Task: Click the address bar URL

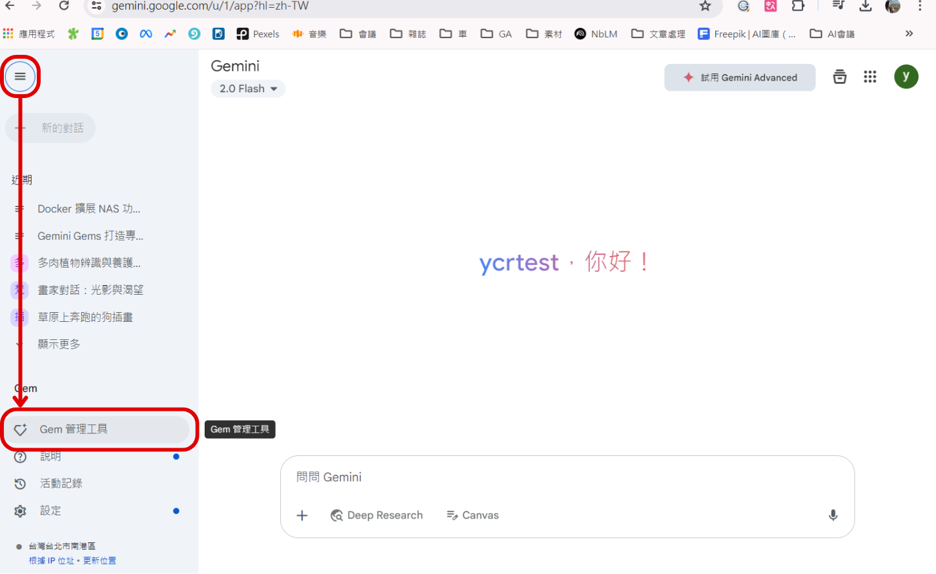Action: tap(210, 6)
